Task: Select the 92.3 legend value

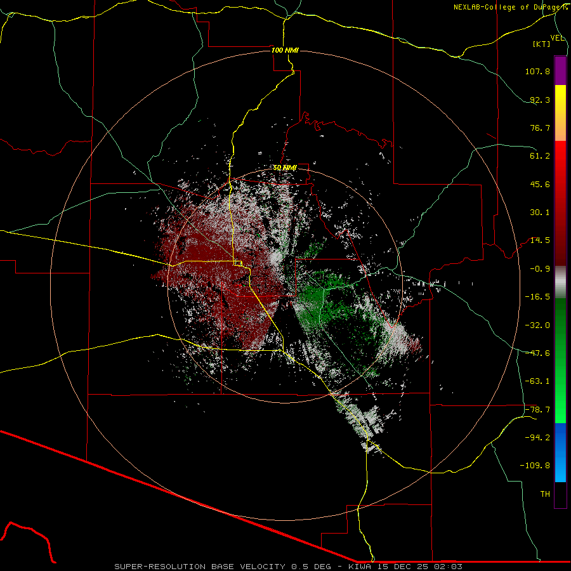Action: click(540, 100)
